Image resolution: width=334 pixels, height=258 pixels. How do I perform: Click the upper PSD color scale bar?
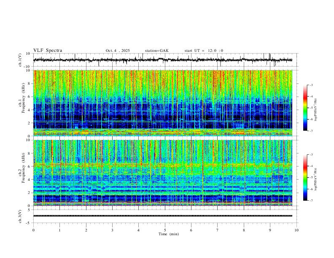coord(305,108)
